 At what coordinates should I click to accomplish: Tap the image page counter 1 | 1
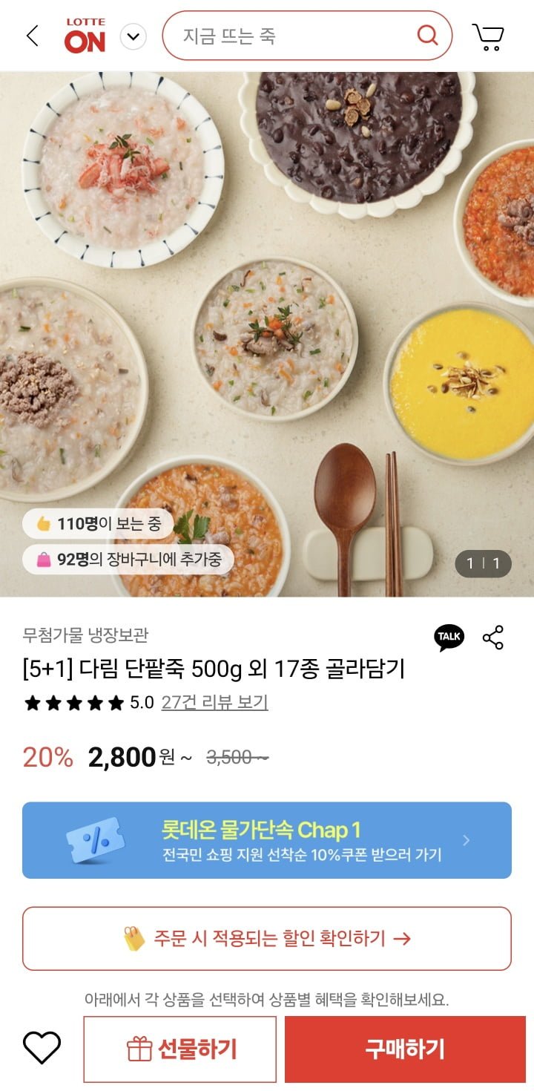pyautogui.click(x=483, y=563)
